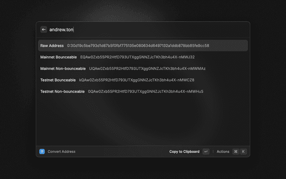
Task: Open the Actions menu
Action: click(223, 152)
